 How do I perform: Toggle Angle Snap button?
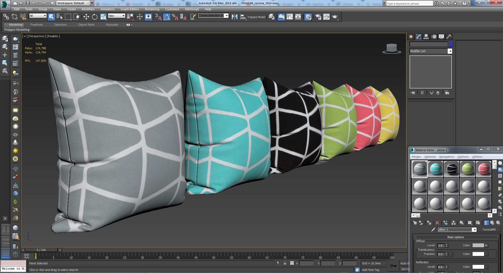point(167,17)
